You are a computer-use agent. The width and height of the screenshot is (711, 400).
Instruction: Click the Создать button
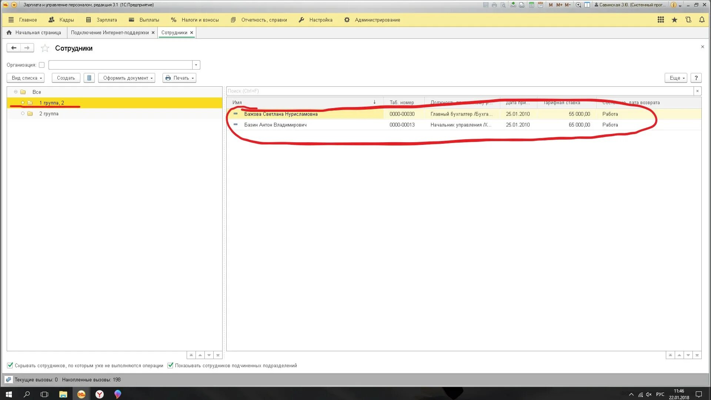point(66,78)
